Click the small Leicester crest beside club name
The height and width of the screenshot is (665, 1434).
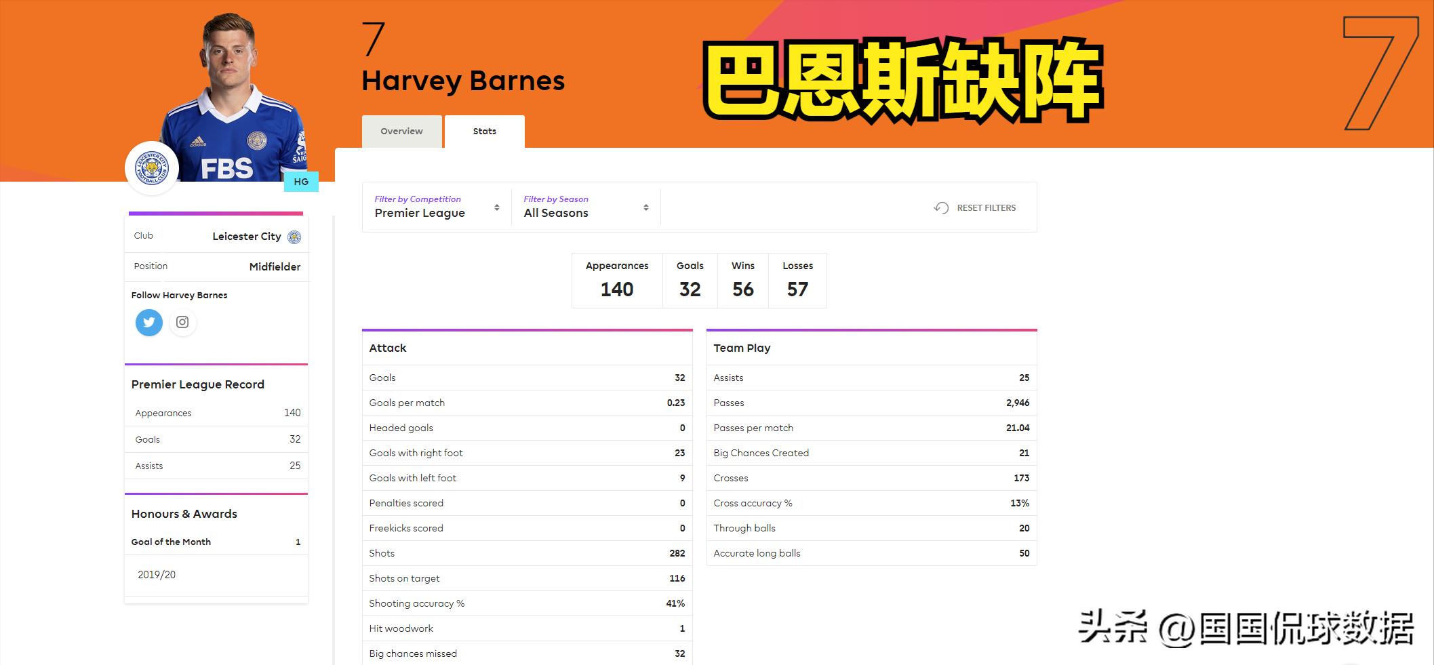click(x=294, y=237)
